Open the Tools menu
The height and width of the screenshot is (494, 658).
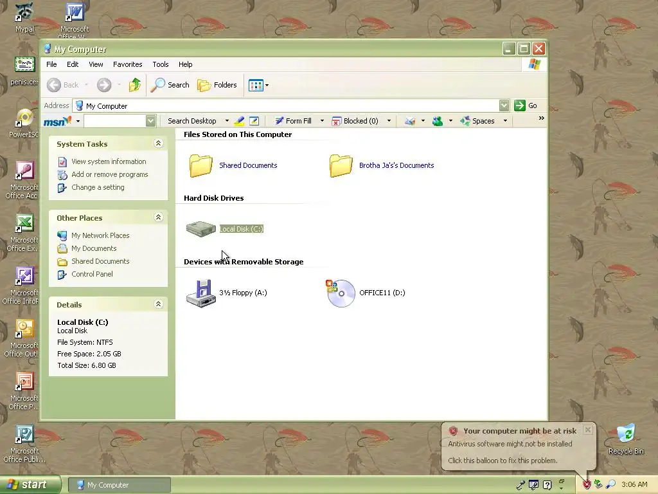[x=160, y=64]
